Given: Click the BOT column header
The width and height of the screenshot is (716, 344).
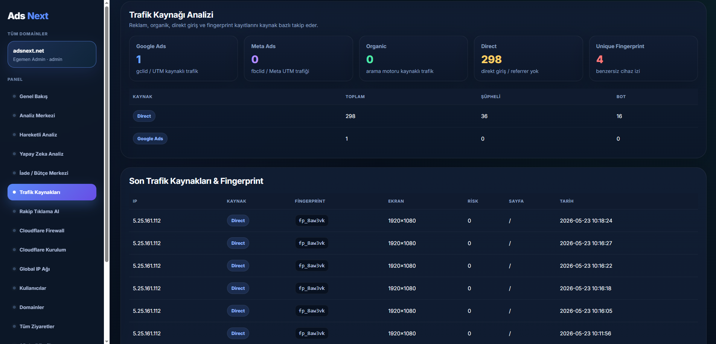Looking at the screenshot, I should pyautogui.click(x=621, y=97).
